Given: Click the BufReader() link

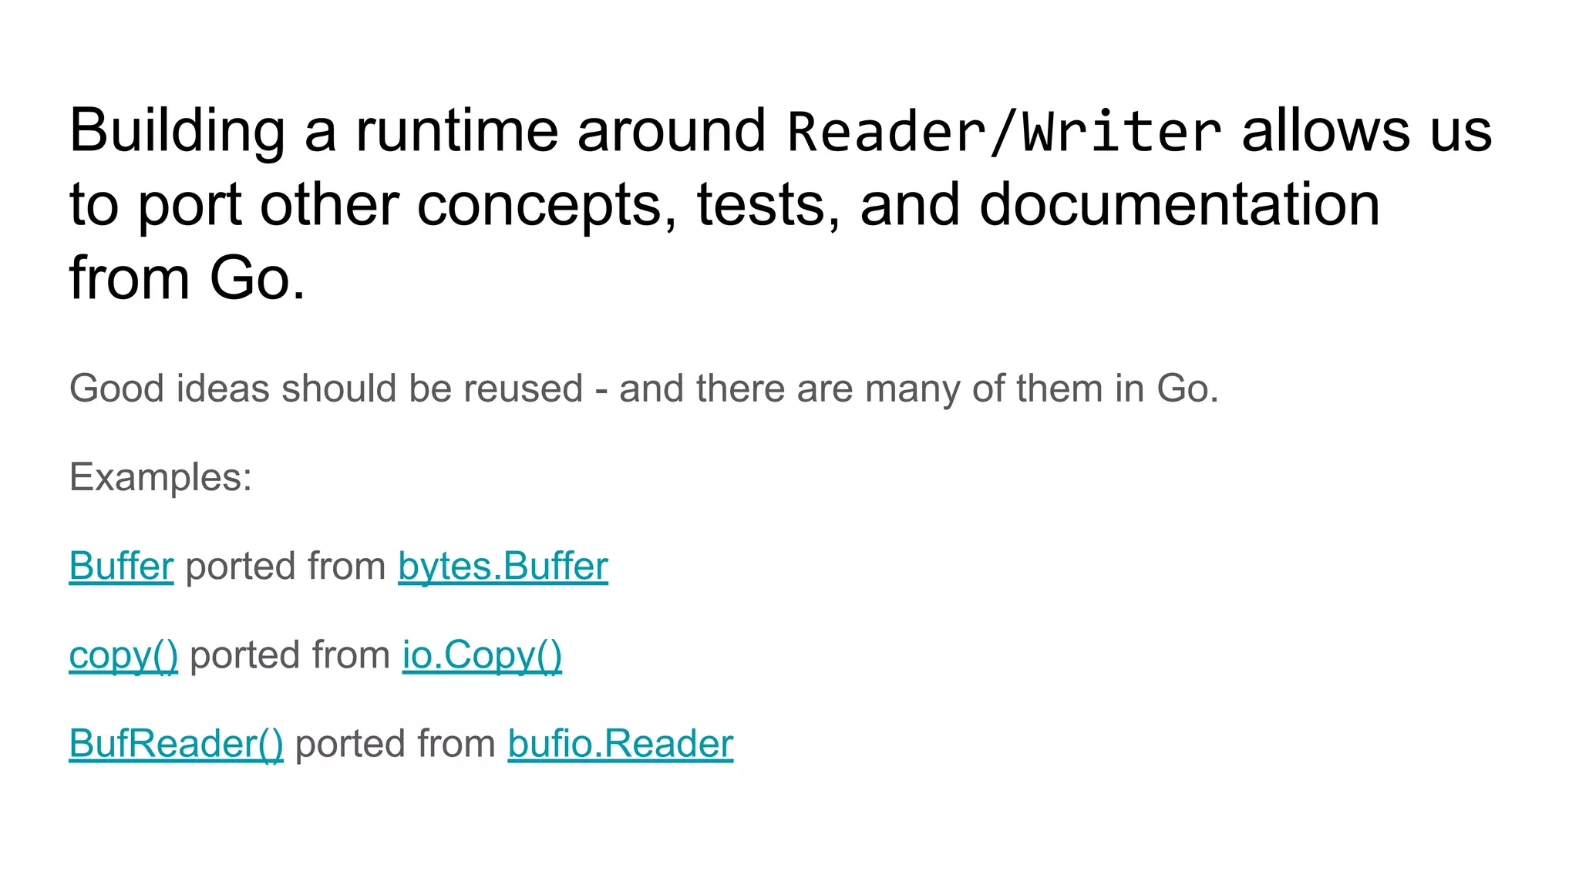Looking at the screenshot, I should [176, 744].
